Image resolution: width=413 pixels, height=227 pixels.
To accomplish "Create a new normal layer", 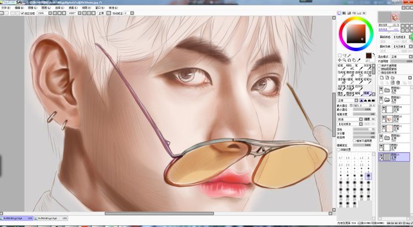I will pos(382,78).
